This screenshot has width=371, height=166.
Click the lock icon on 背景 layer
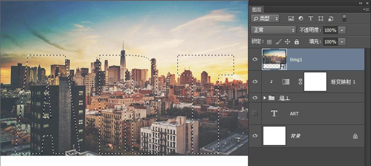355,136
